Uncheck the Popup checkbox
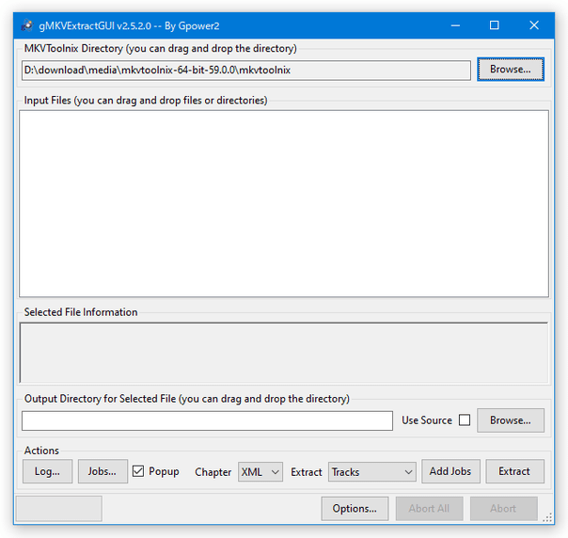The image size is (568, 538). pos(138,471)
